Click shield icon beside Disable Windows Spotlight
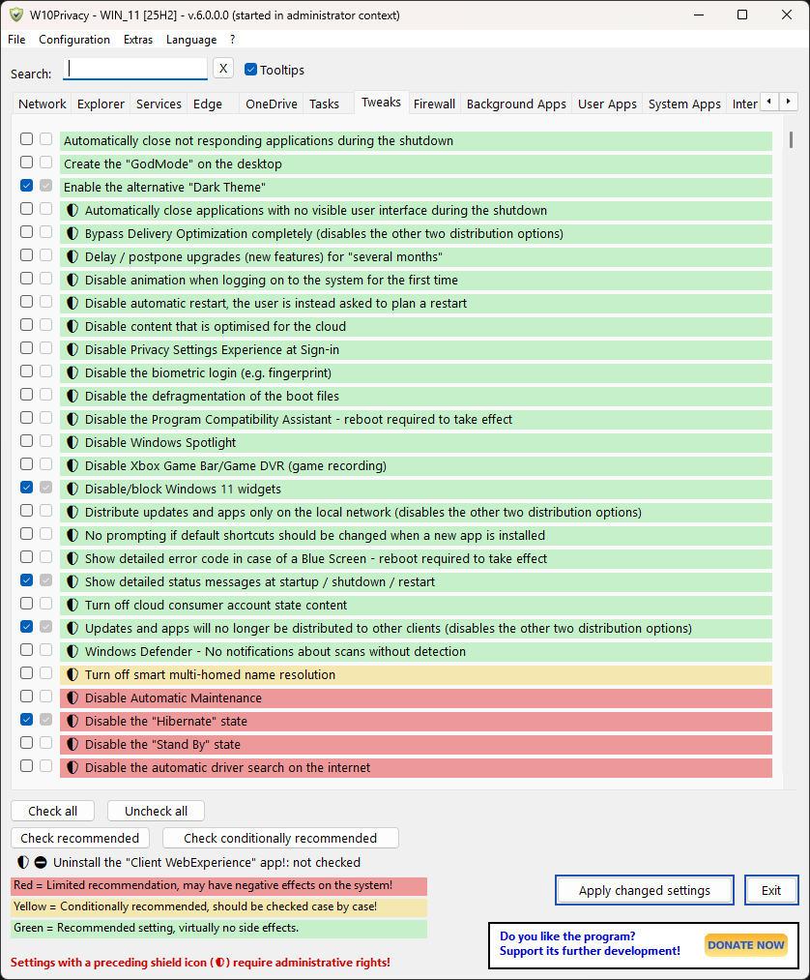This screenshot has width=810, height=980. click(72, 442)
